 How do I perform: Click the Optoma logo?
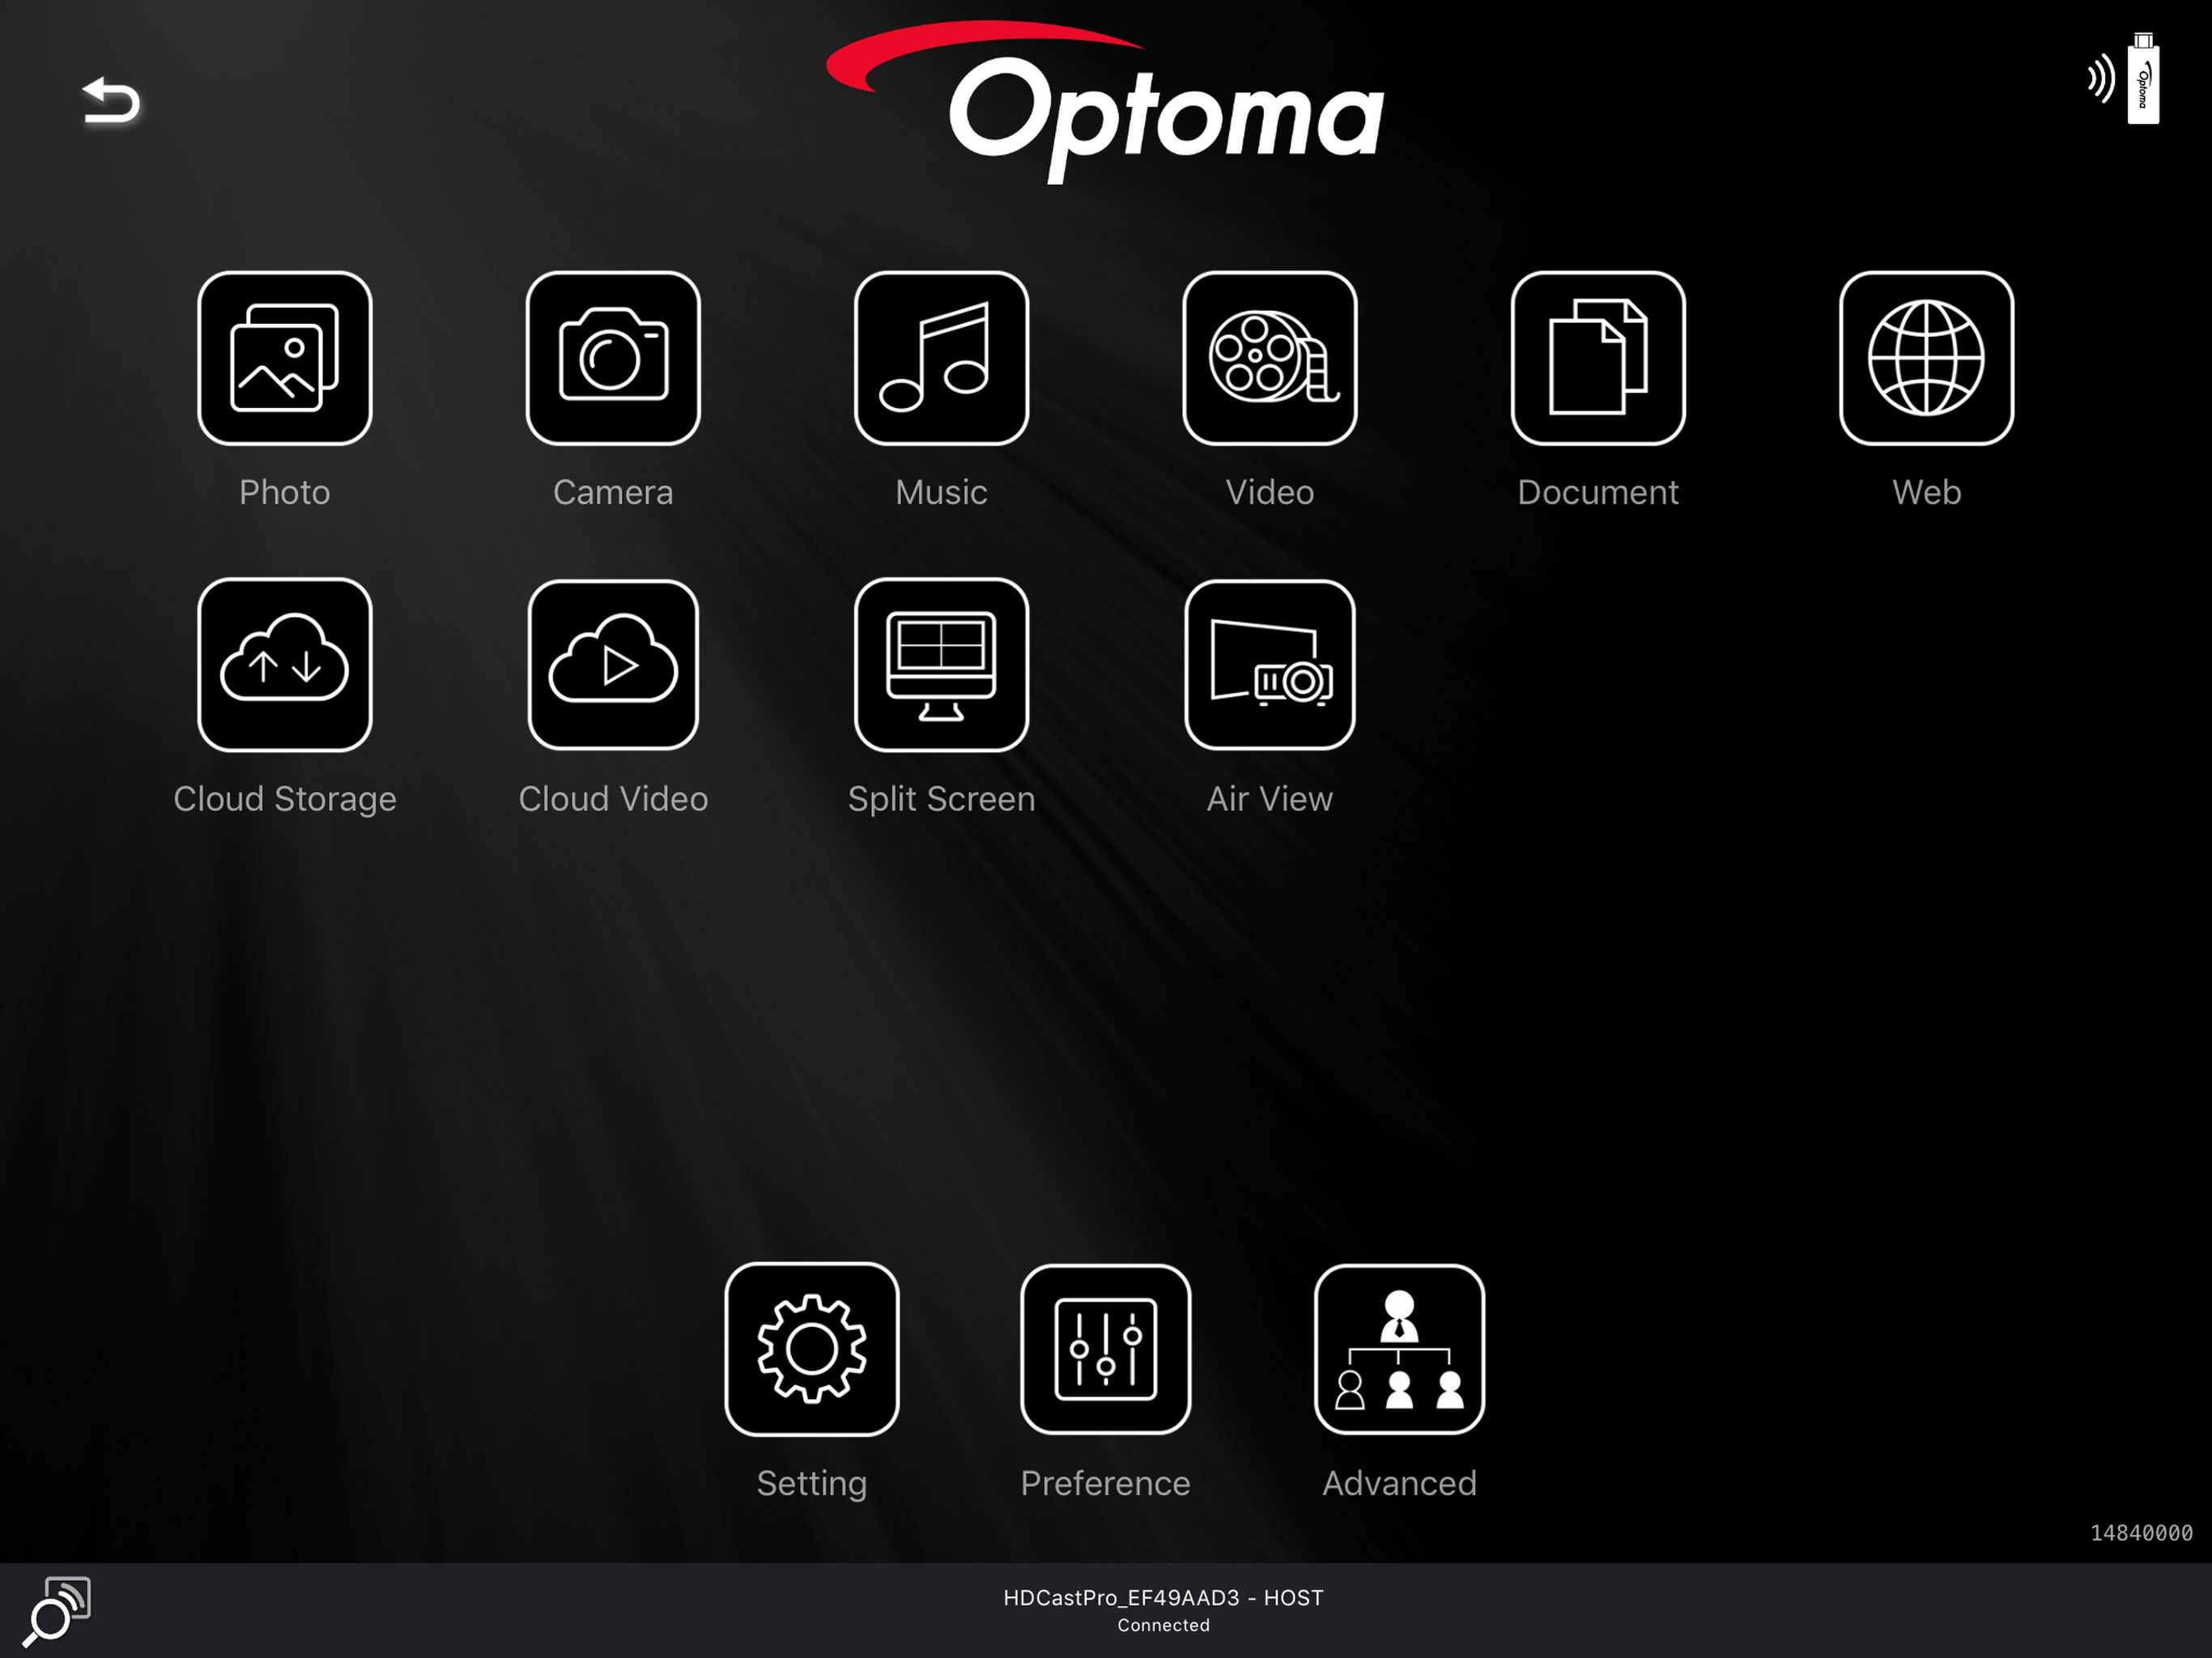click(x=1105, y=103)
